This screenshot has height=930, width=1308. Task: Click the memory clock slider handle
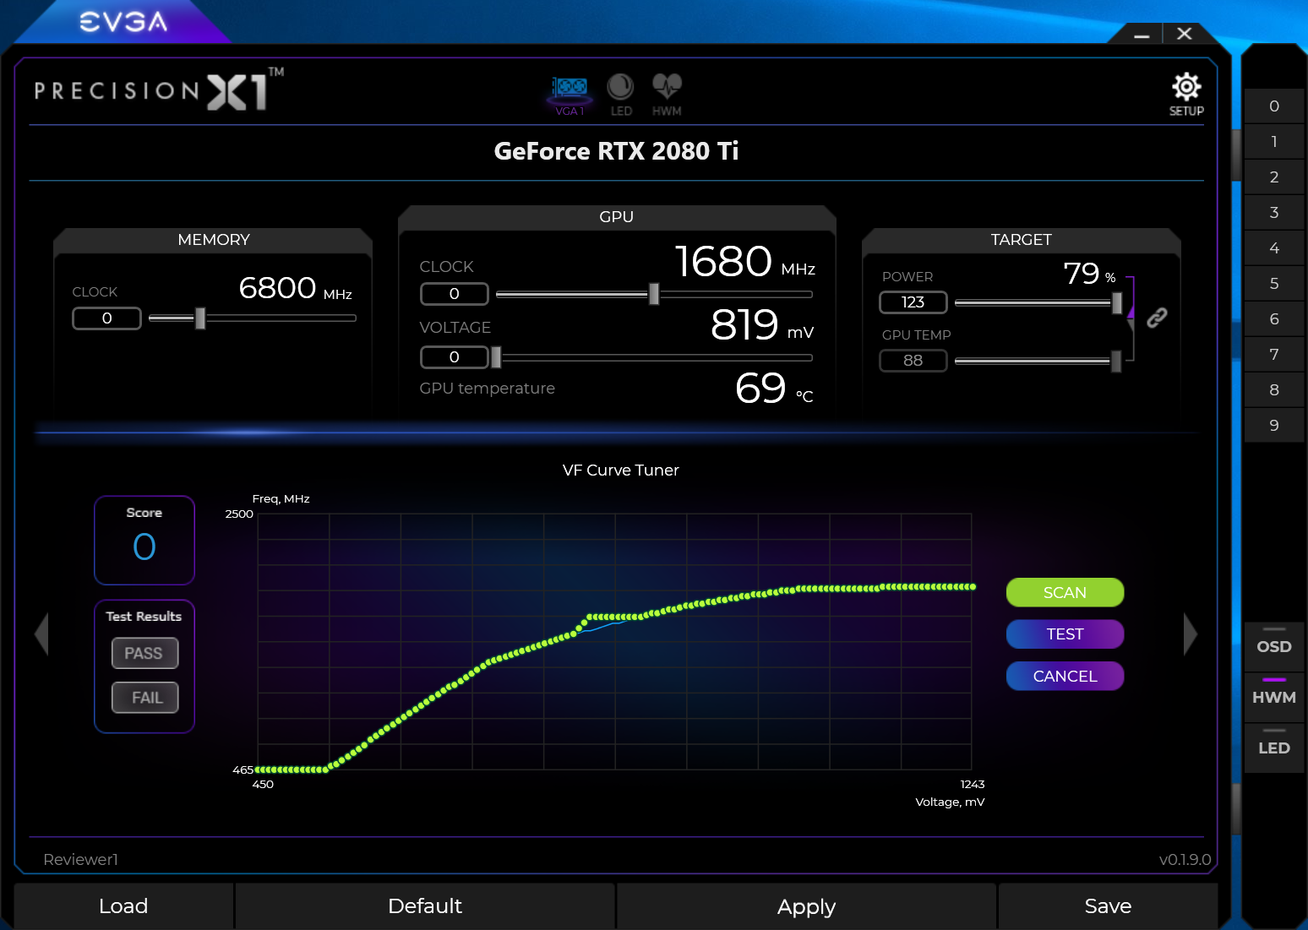pos(200,318)
